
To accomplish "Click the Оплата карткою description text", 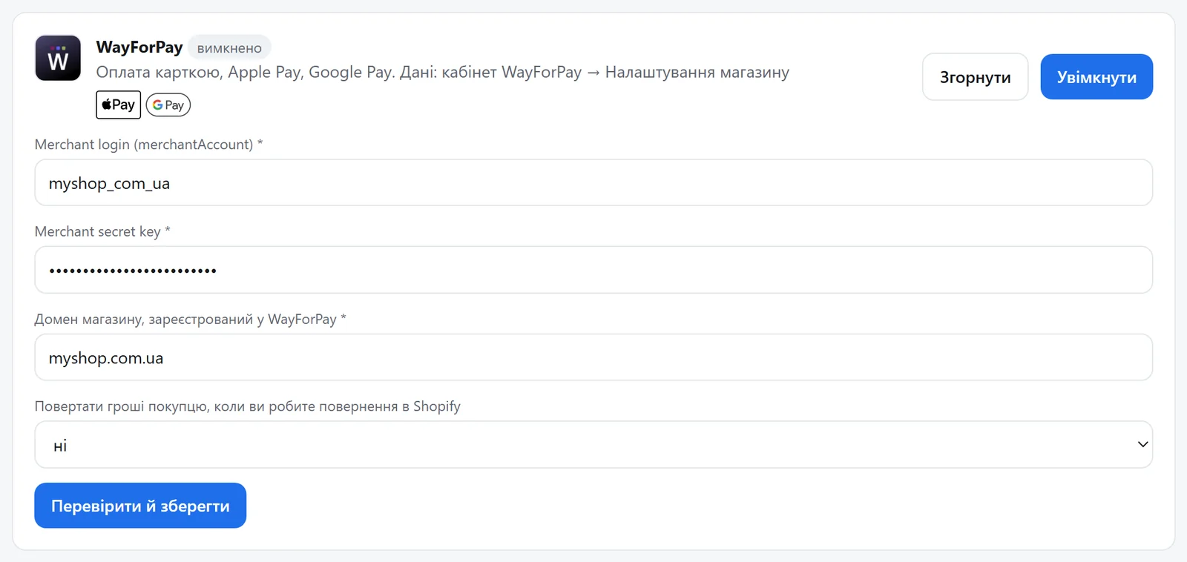I will tap(442, 72).
